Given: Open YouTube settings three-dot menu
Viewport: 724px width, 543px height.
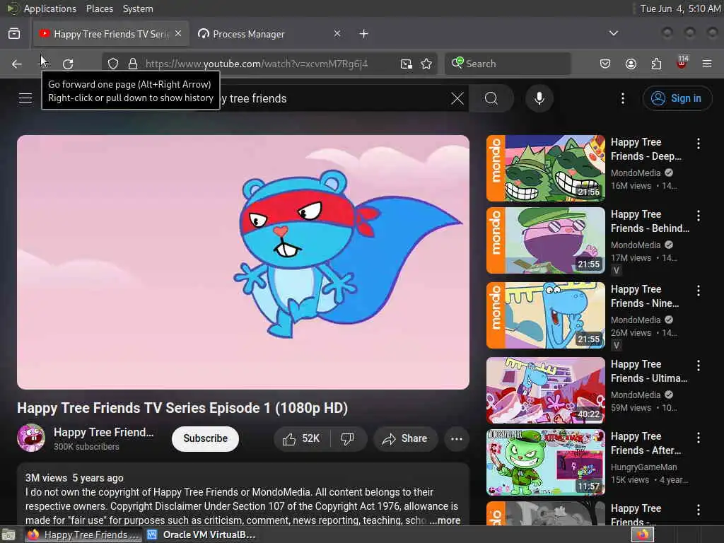Looking at the screenshot, I should (622, 98).
